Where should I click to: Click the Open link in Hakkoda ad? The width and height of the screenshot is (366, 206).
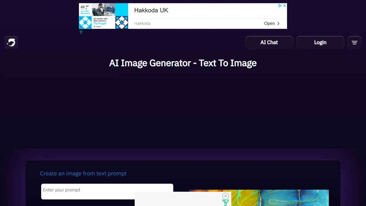(272, 23)
